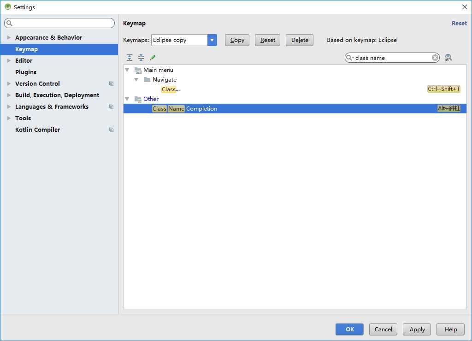Viewport: 472px width, 341px height.
Task: Click the pencil Edit Shortcut icon
Action: [153, 58]
